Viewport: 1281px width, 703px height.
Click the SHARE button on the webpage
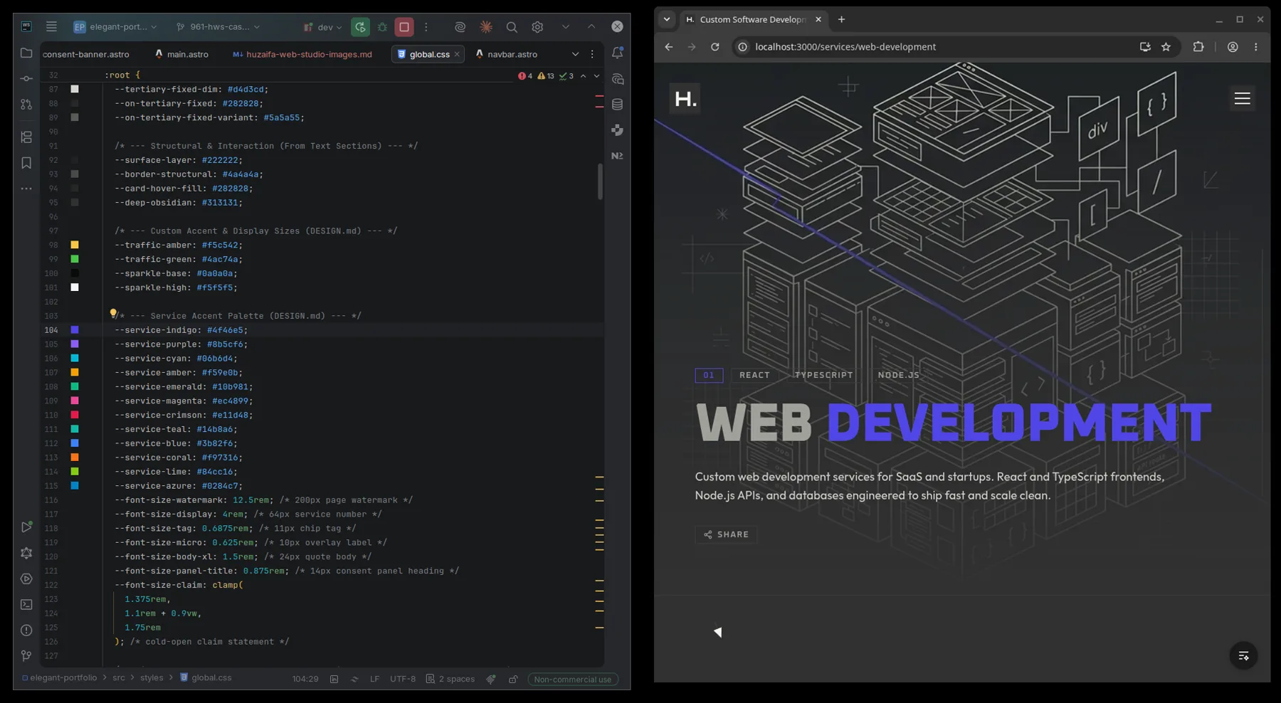(x=726, y=534)
